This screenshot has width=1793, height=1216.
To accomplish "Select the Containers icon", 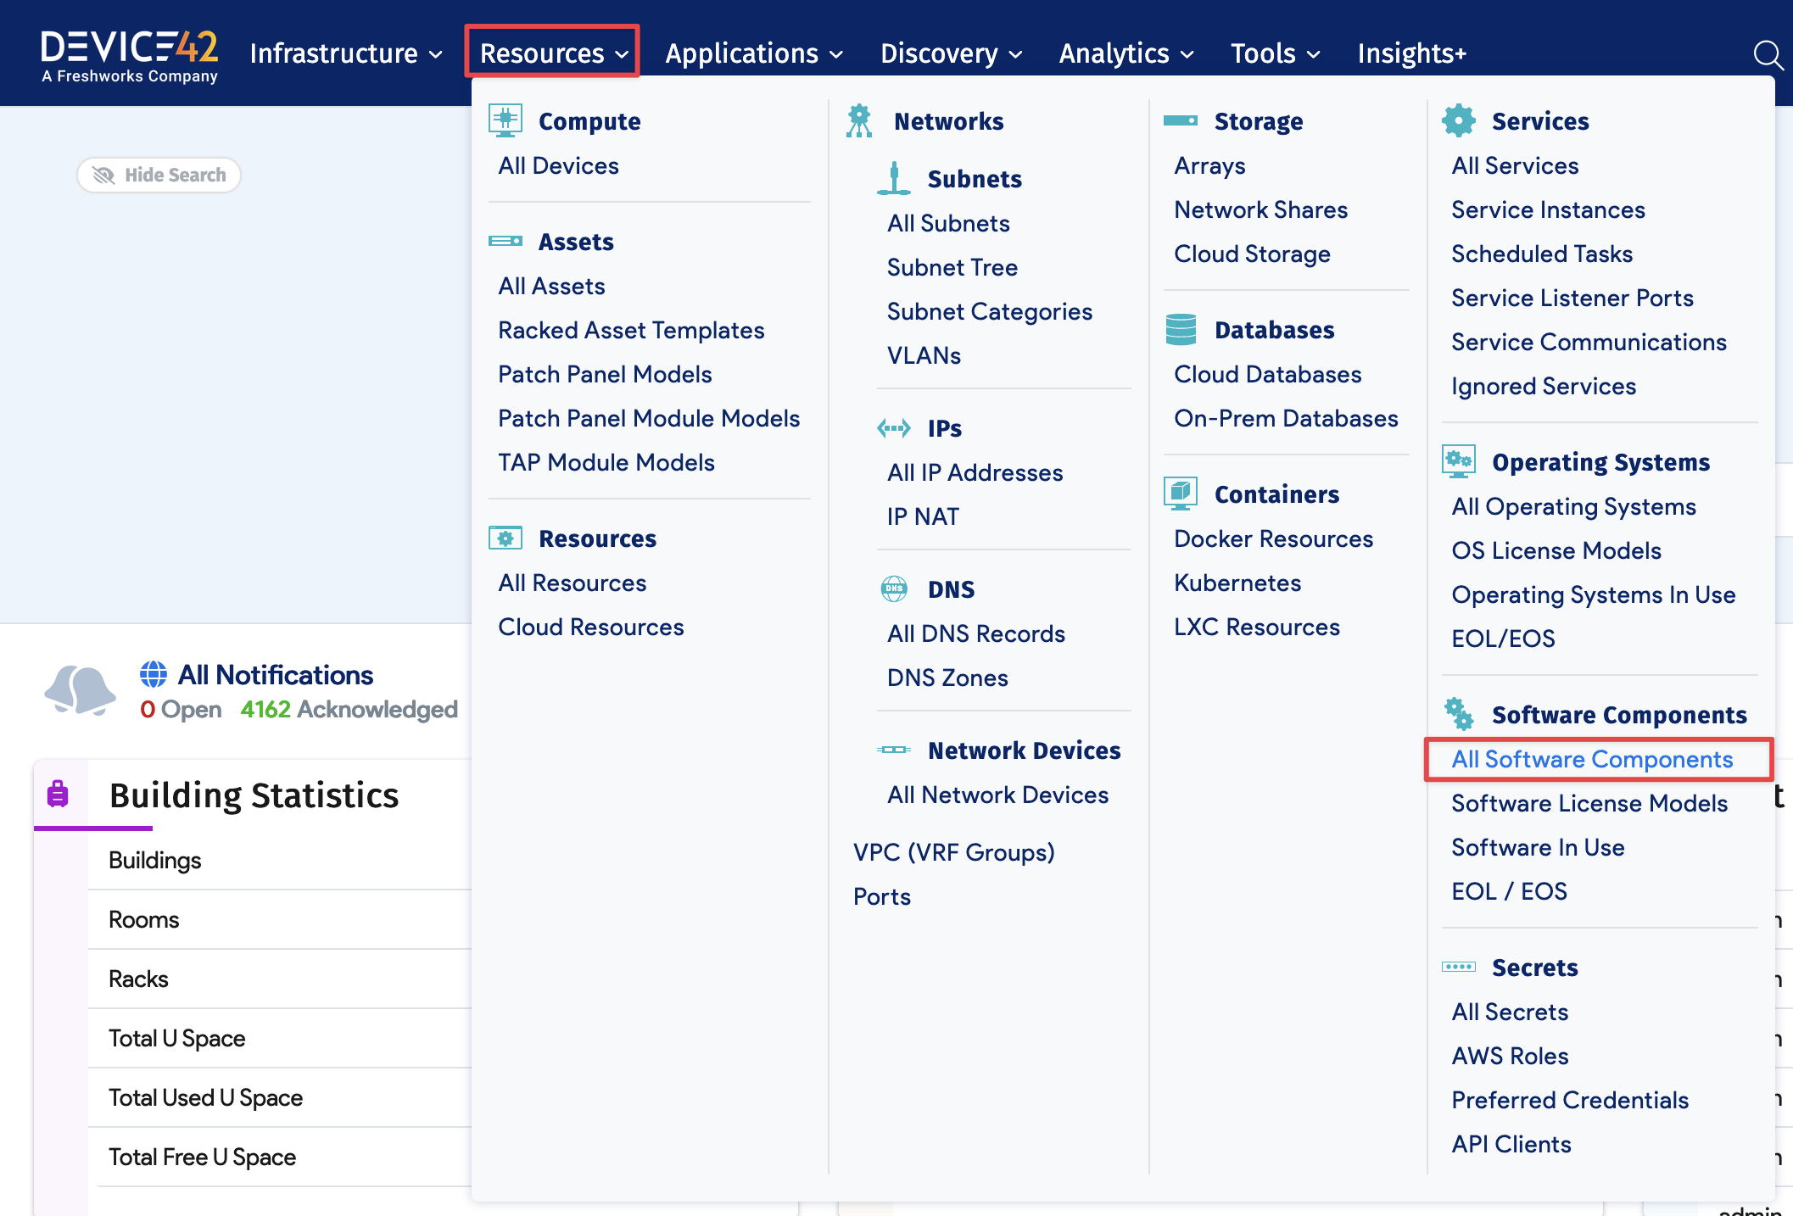I will [x=1180, y=493].
